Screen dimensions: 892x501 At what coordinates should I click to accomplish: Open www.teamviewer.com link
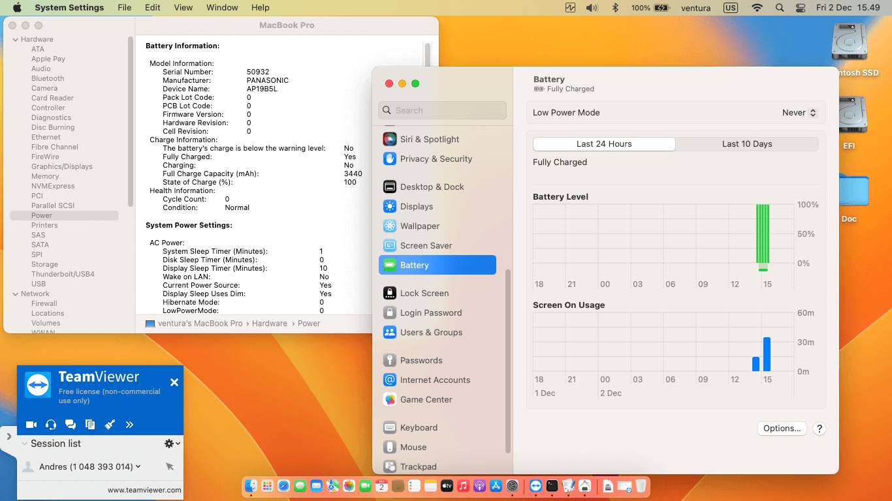pos(144,490)
